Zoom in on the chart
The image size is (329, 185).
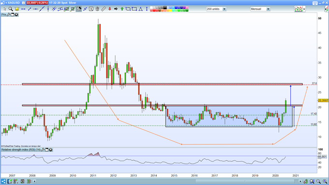click(x=325, y=181)
